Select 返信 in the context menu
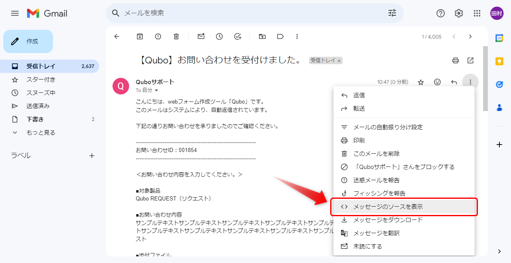 pyautogui.click(x=404, y=95)
